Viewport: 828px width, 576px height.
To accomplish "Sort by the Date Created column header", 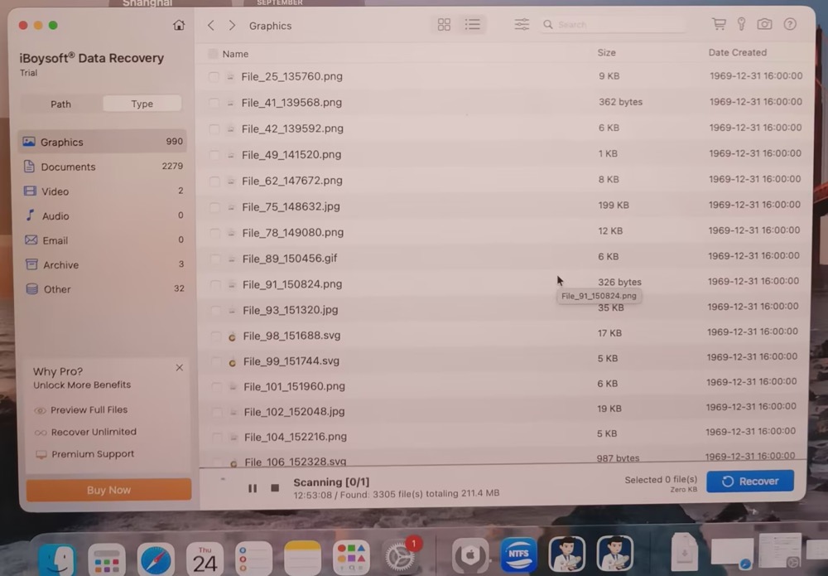I will [x=737, y=52].
